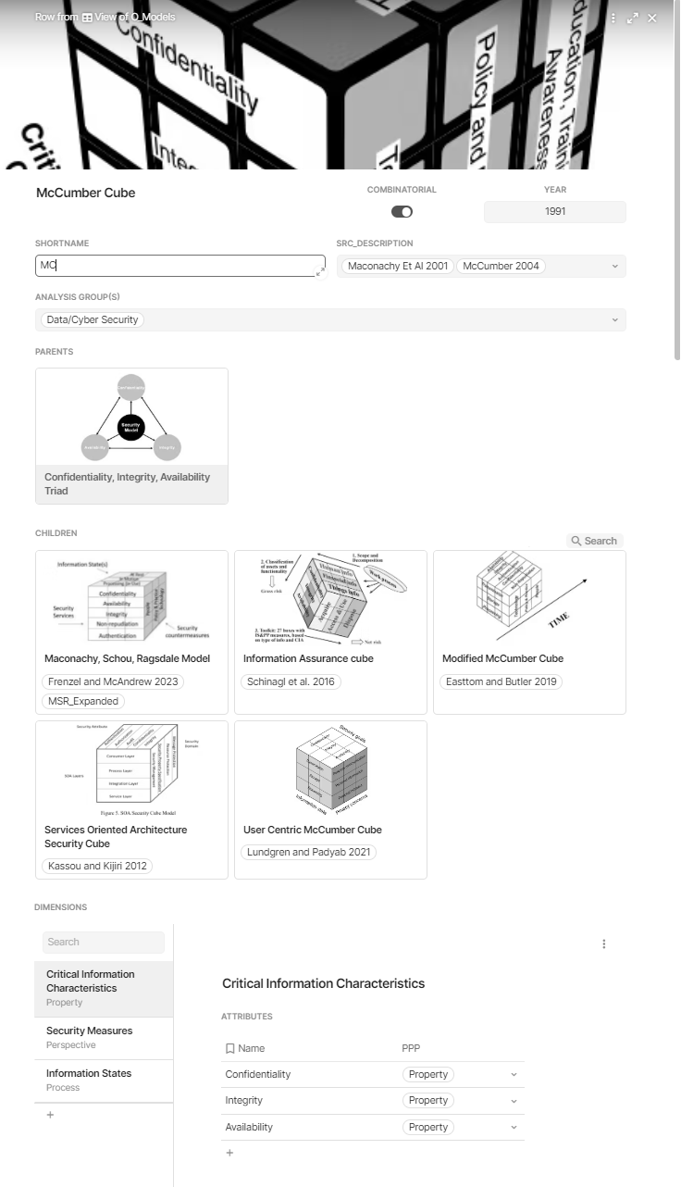Add a new dimension with the plus icon
Image resolution: width=681 pixels, height=1187 pixels.
(x=50, y=1115)
